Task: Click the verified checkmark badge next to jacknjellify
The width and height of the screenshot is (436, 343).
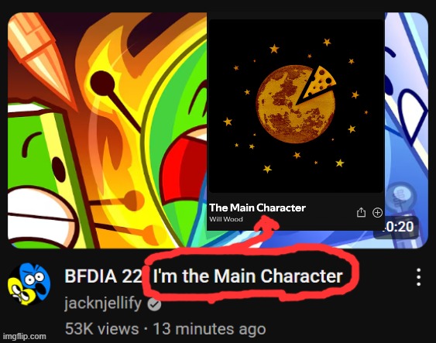Action: [x=154, y=304]
